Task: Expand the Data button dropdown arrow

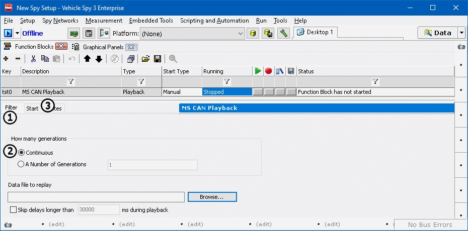Action: click(x=462, y=33)
